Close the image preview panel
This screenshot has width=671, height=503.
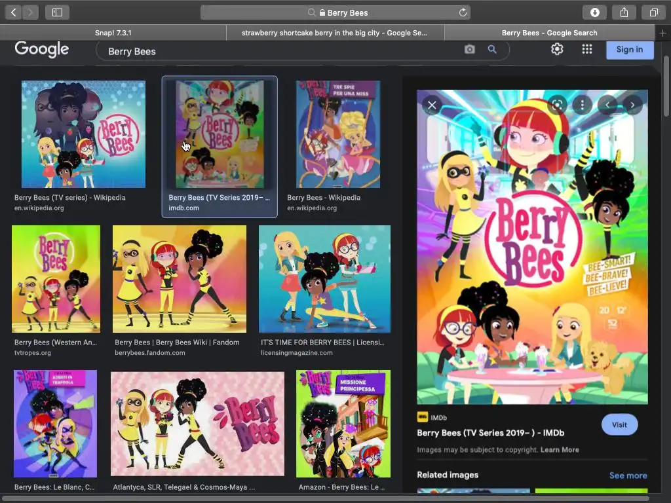coord(432,105)
